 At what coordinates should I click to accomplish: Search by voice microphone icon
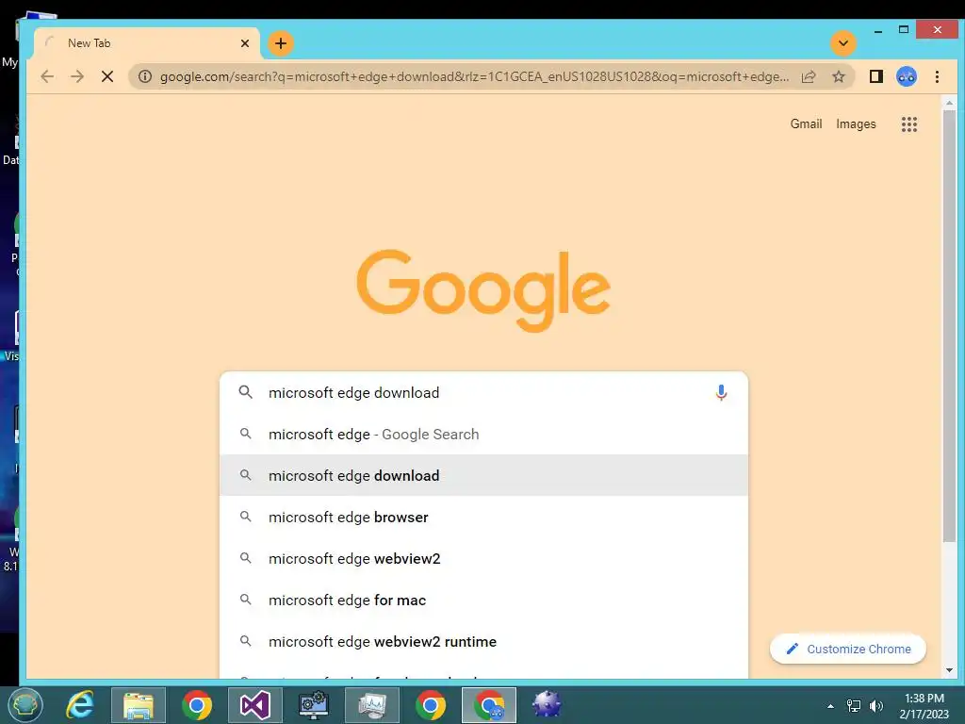pos(721,393)
